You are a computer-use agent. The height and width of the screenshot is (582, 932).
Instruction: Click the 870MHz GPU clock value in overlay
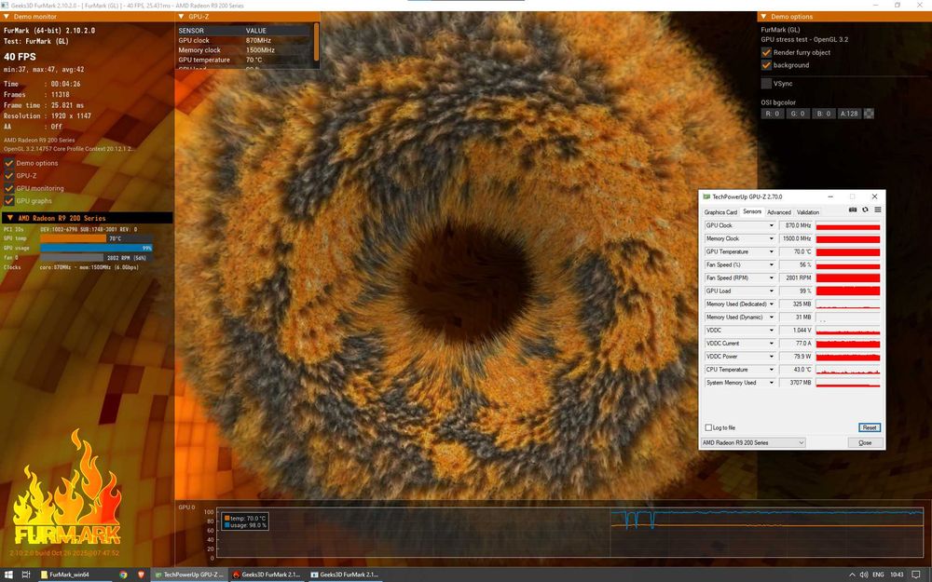(258, 40)
